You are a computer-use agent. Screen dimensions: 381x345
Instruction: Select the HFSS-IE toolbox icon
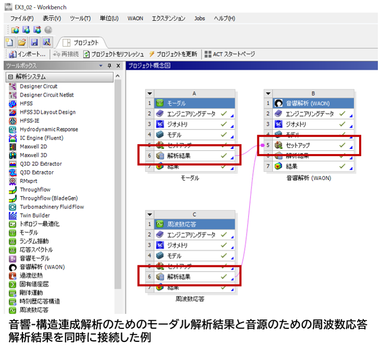pos(13,121)
